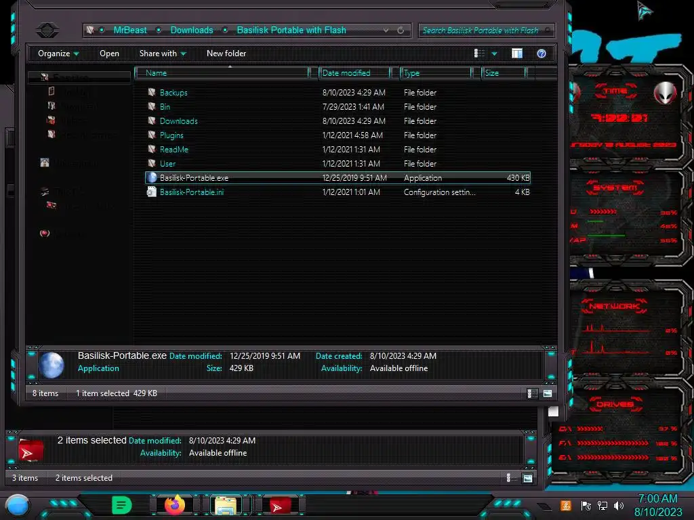Click the 12/25/2019 9:51 AM date value in details pane
This screenshot has width=694, height=520.
point(265,356)
